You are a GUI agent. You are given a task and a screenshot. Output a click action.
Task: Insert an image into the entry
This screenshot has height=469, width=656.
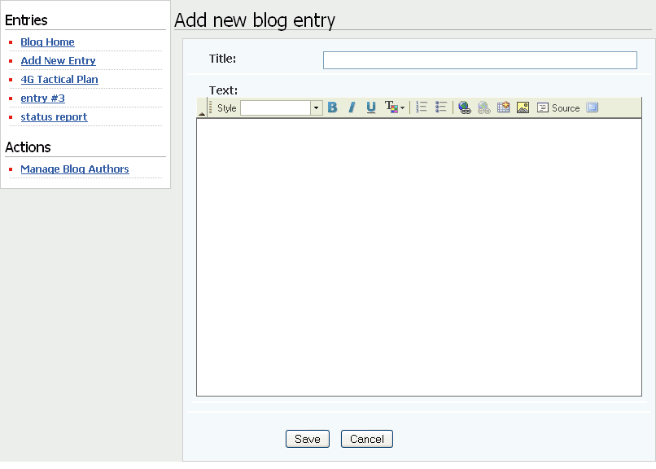[522, 107]
